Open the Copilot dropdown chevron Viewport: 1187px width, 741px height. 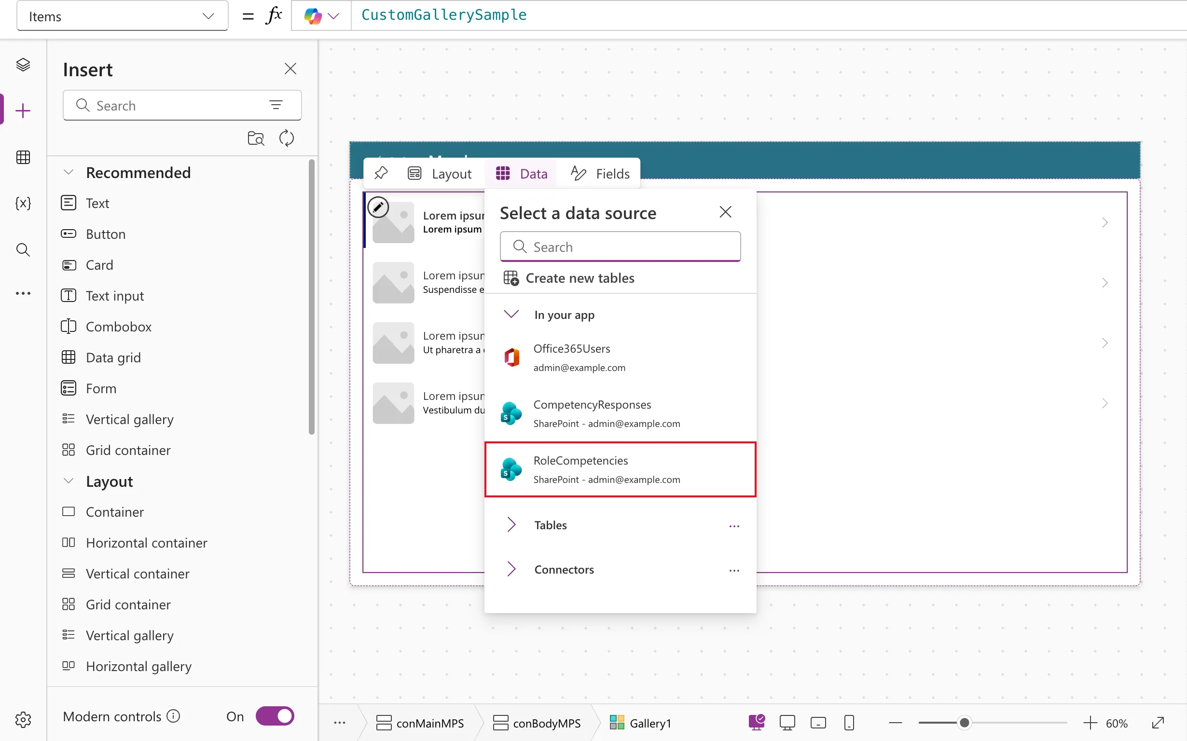[333, 16]
